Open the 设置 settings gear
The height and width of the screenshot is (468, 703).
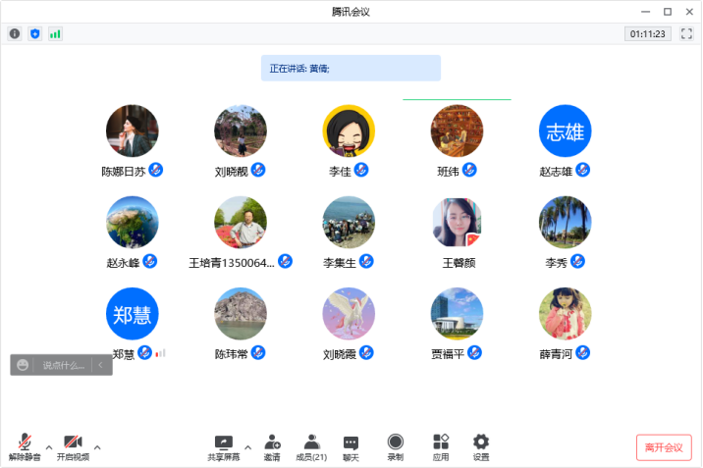pyautogui.click(x=481, y=447)
